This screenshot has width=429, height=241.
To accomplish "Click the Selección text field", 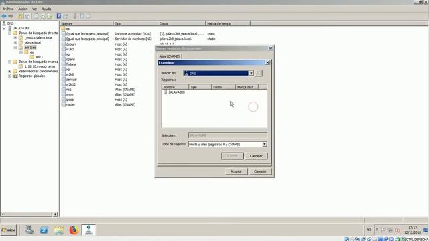I will [x=228, y=135].
